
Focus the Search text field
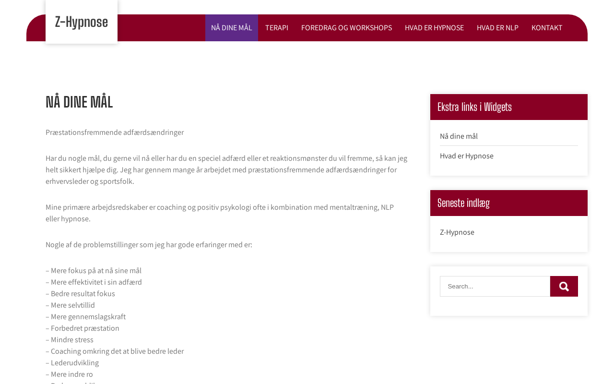495,287
